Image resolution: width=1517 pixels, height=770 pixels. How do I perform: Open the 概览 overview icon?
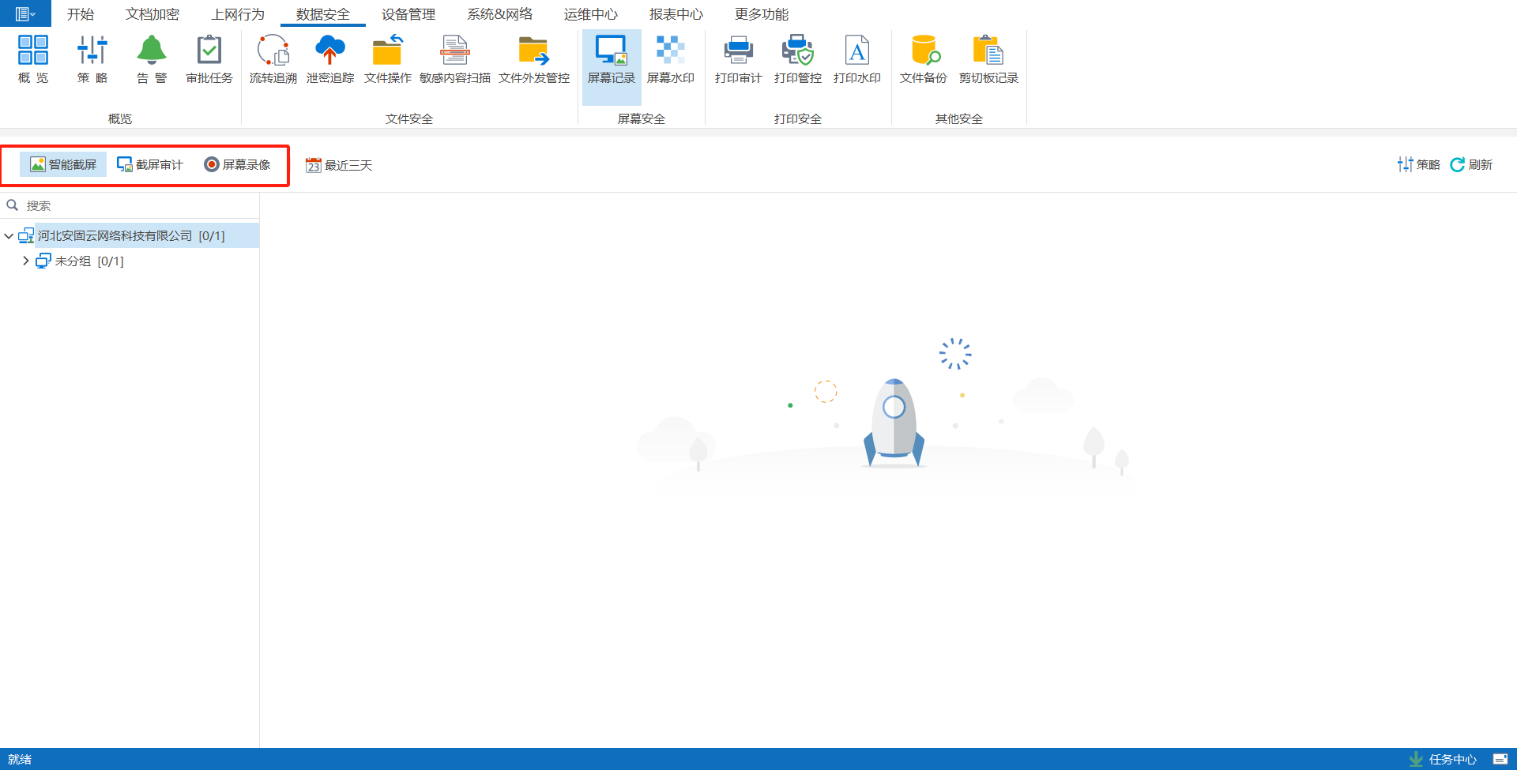coord(33,60)
